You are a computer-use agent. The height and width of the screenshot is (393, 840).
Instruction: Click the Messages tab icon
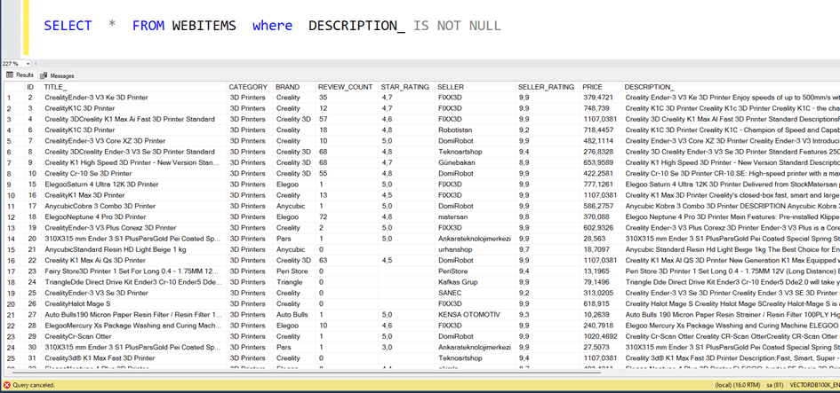(44, 75)
